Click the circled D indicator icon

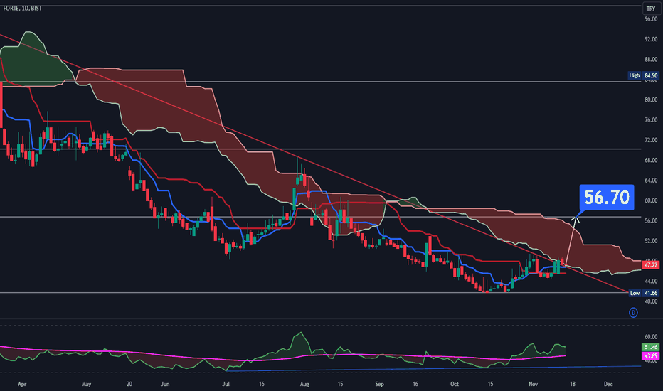click(633, 312)
